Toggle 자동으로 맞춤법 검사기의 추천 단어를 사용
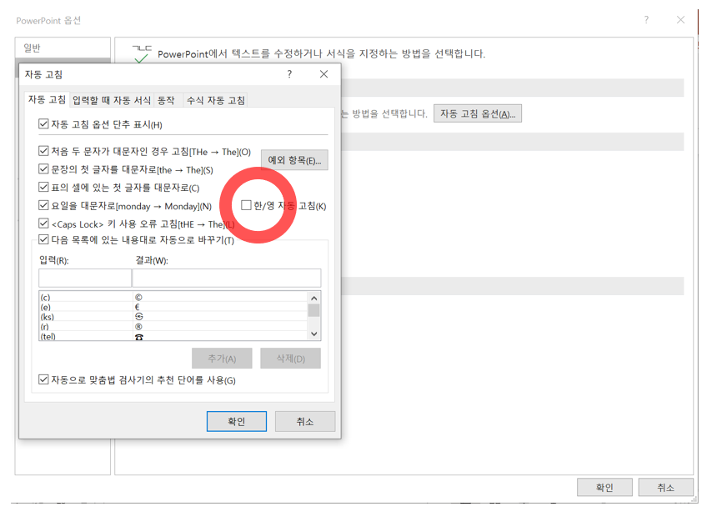 [43, 379]
